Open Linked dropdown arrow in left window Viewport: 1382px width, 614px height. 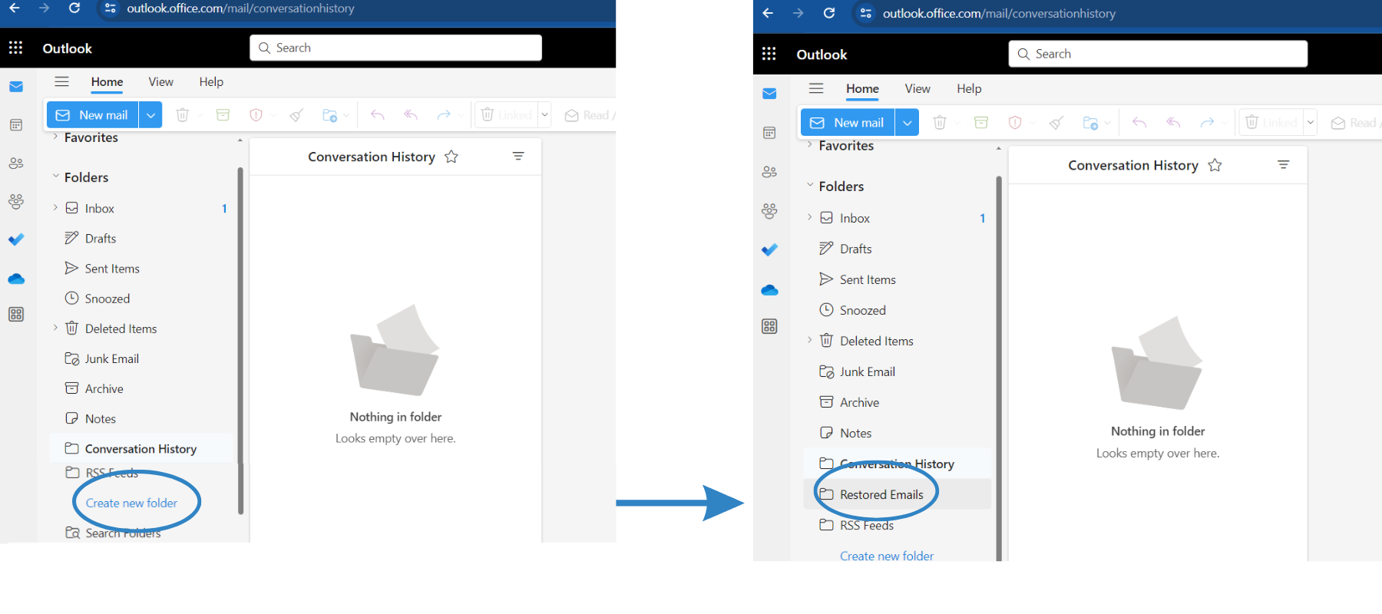(544, 115)
